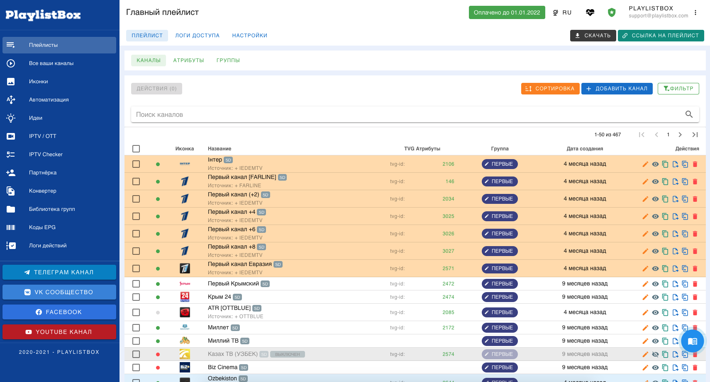The image size is (710, 382).
Task: Open the account three-dot menu
Action: [x=695, y=12]
